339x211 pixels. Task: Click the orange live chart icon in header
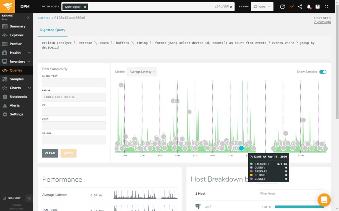[x=291, y=7]
